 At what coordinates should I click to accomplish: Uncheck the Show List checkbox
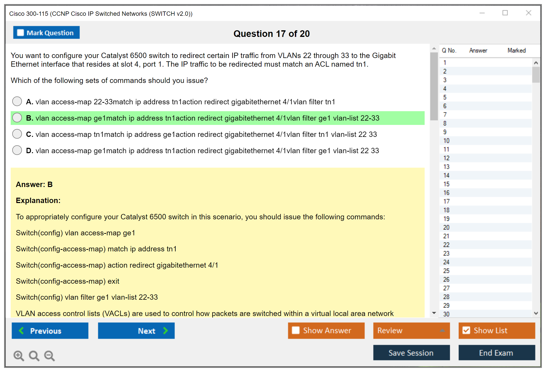[x=466, y=330]
